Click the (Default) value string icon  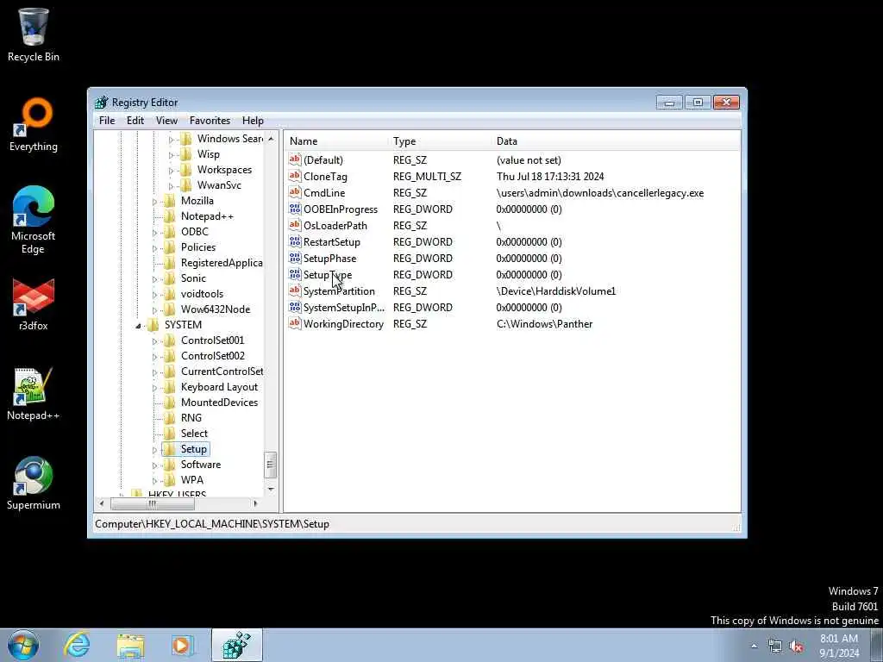click(295, 159)
